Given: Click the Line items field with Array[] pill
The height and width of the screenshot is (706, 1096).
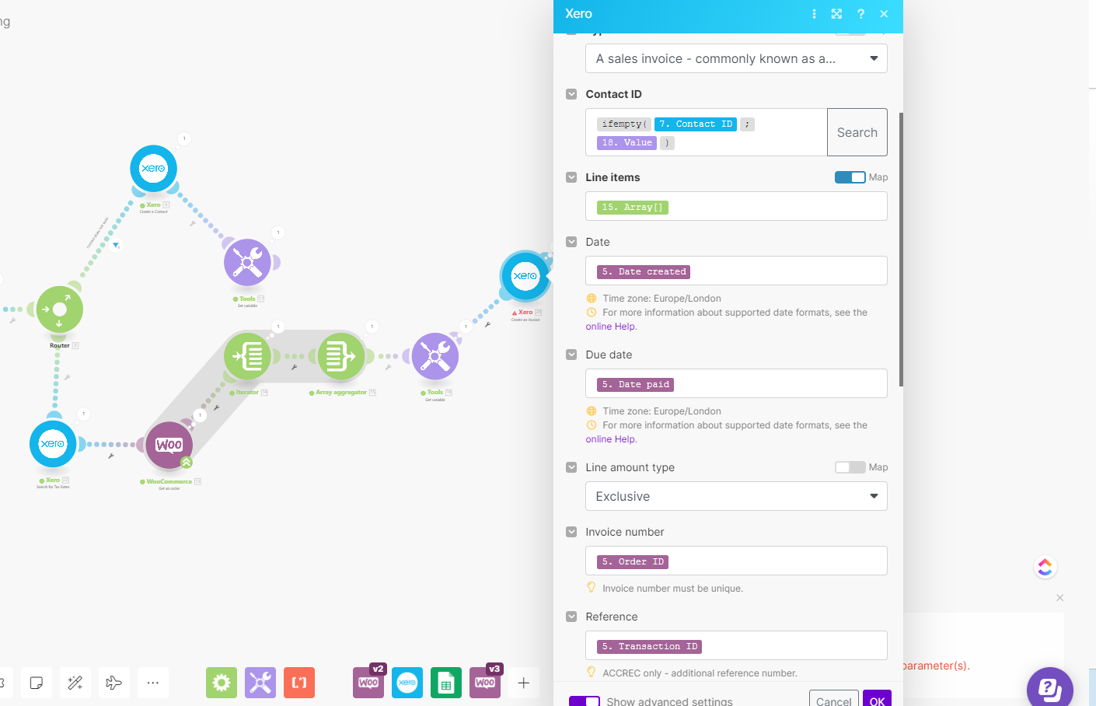Looking at the screenshot, I should 736,206.
